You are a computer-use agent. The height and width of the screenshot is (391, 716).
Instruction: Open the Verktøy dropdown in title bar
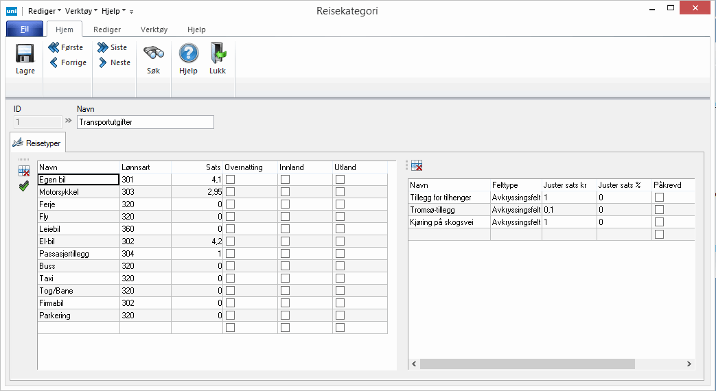(x=81, y=11)
